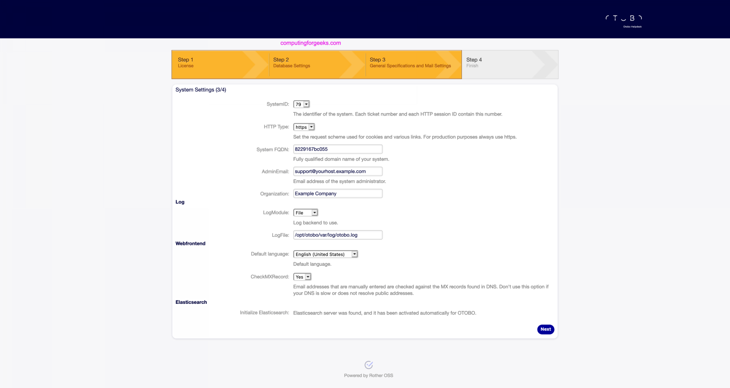Click the Organization input field
This screenshot has height=388, width=730.
tap(337, 194)
